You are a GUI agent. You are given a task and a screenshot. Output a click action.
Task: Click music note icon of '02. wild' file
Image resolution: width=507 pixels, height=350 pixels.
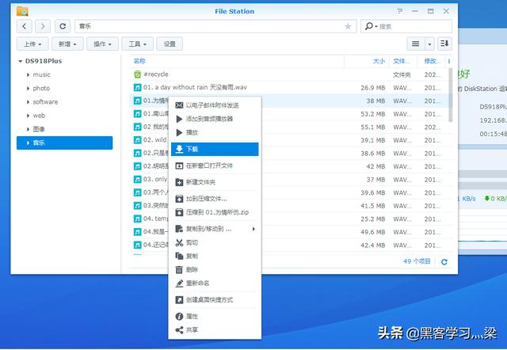[137, 140]
